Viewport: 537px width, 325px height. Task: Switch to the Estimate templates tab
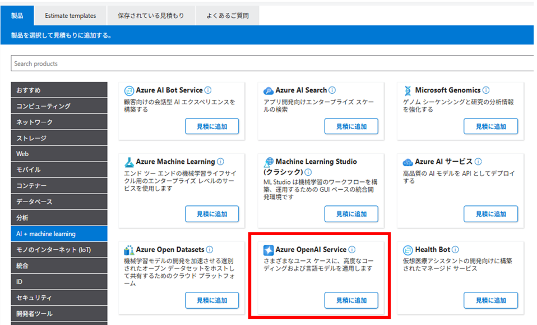pyautogui.click(x=71, y=16)
